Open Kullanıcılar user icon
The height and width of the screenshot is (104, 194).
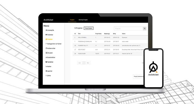46,48
